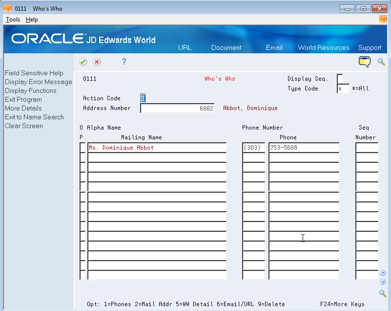Click the Address Number field showing 6002
Screen dimensions: 391x311
[x=177, y=108]
